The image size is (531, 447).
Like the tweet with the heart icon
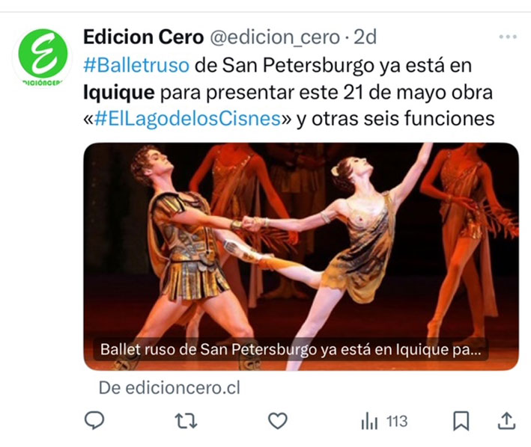(x=278, y=421)
